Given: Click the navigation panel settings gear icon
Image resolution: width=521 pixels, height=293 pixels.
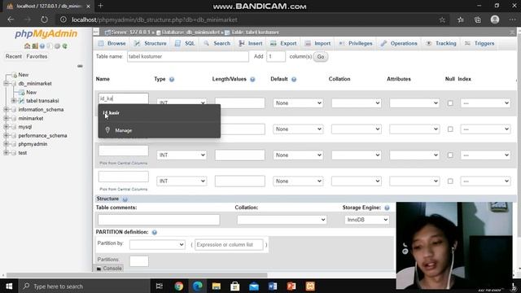Looking at the screenshot, I should pyautogui.click(x=57, y=46).
